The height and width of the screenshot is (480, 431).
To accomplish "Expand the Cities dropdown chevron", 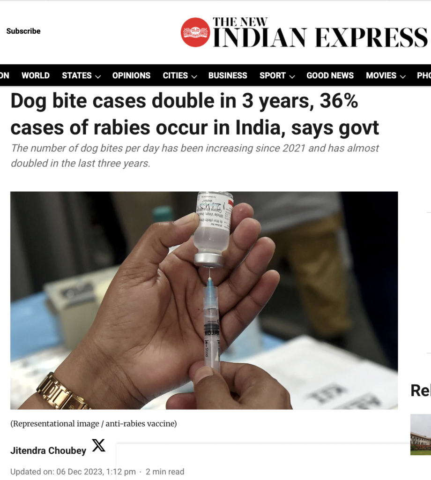I will pyautogui.click(x=194, y=76).
